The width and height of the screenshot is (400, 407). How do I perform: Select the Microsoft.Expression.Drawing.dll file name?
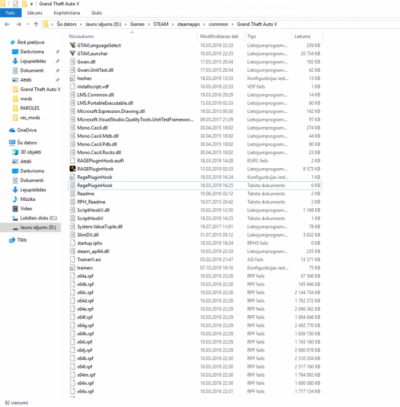click(x=111, y=111)
